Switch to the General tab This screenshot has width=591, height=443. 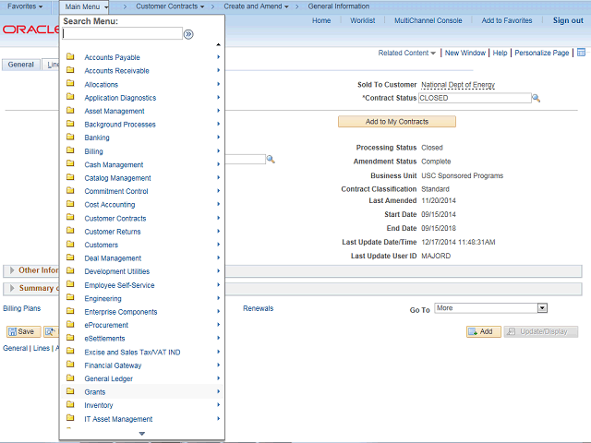[x=20, y=65]
